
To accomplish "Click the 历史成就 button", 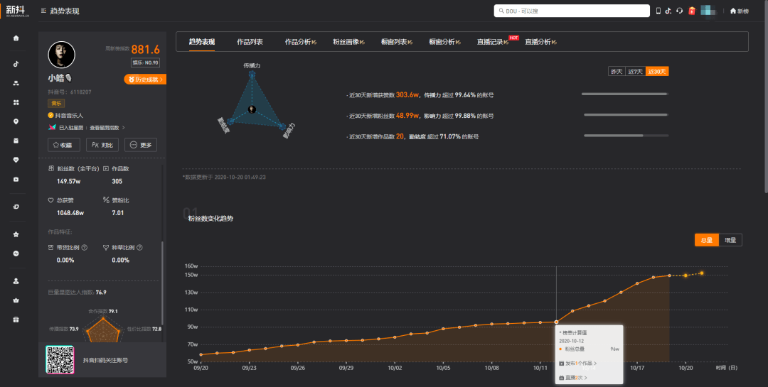I will (145, 80).
